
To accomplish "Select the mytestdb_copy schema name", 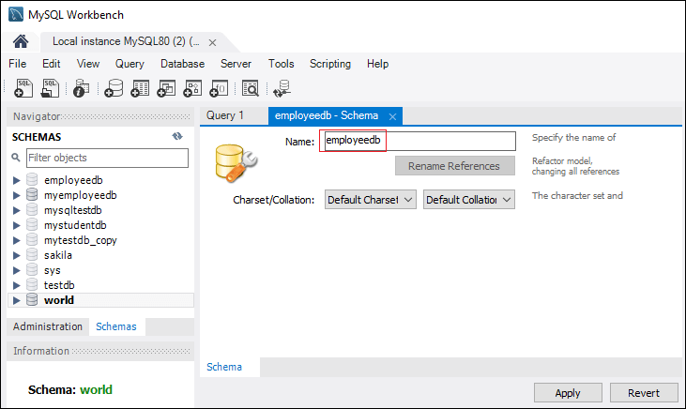I will pos(81,240).
